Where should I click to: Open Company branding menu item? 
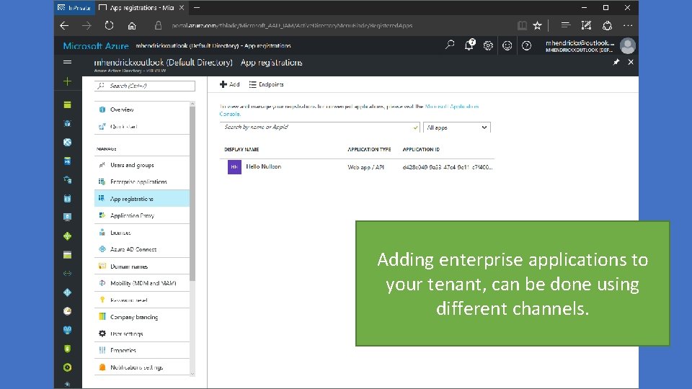142,317
